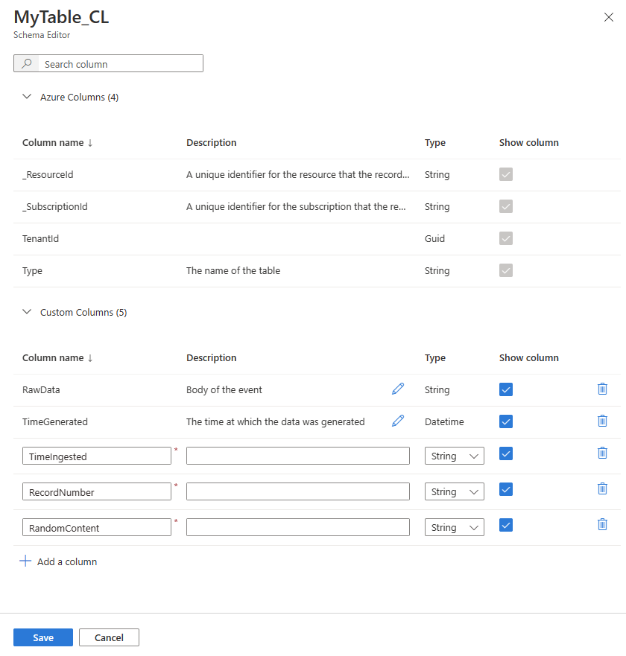Click the Custom section Show column header
This screenshot has height=656, width=626.
[529, 357]
